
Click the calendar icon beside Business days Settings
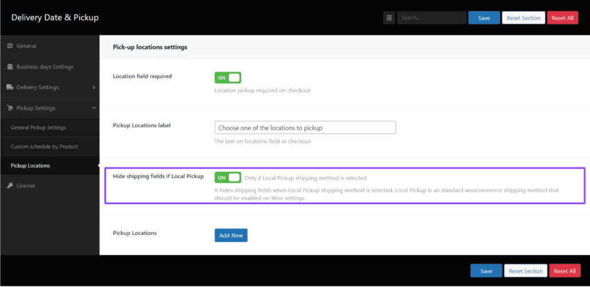point(10,67)
